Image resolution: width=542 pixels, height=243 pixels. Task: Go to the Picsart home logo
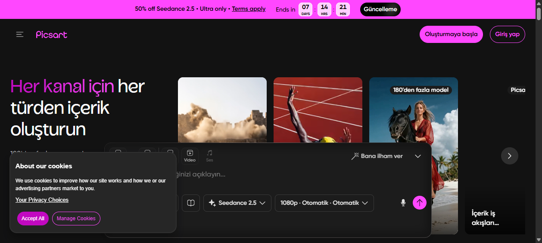[52, 35]
